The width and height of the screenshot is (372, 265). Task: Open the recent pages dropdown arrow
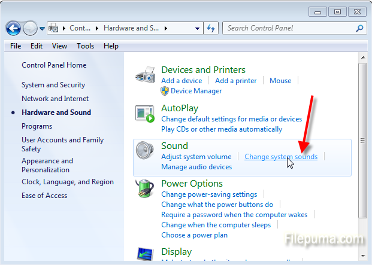point(43,28)
